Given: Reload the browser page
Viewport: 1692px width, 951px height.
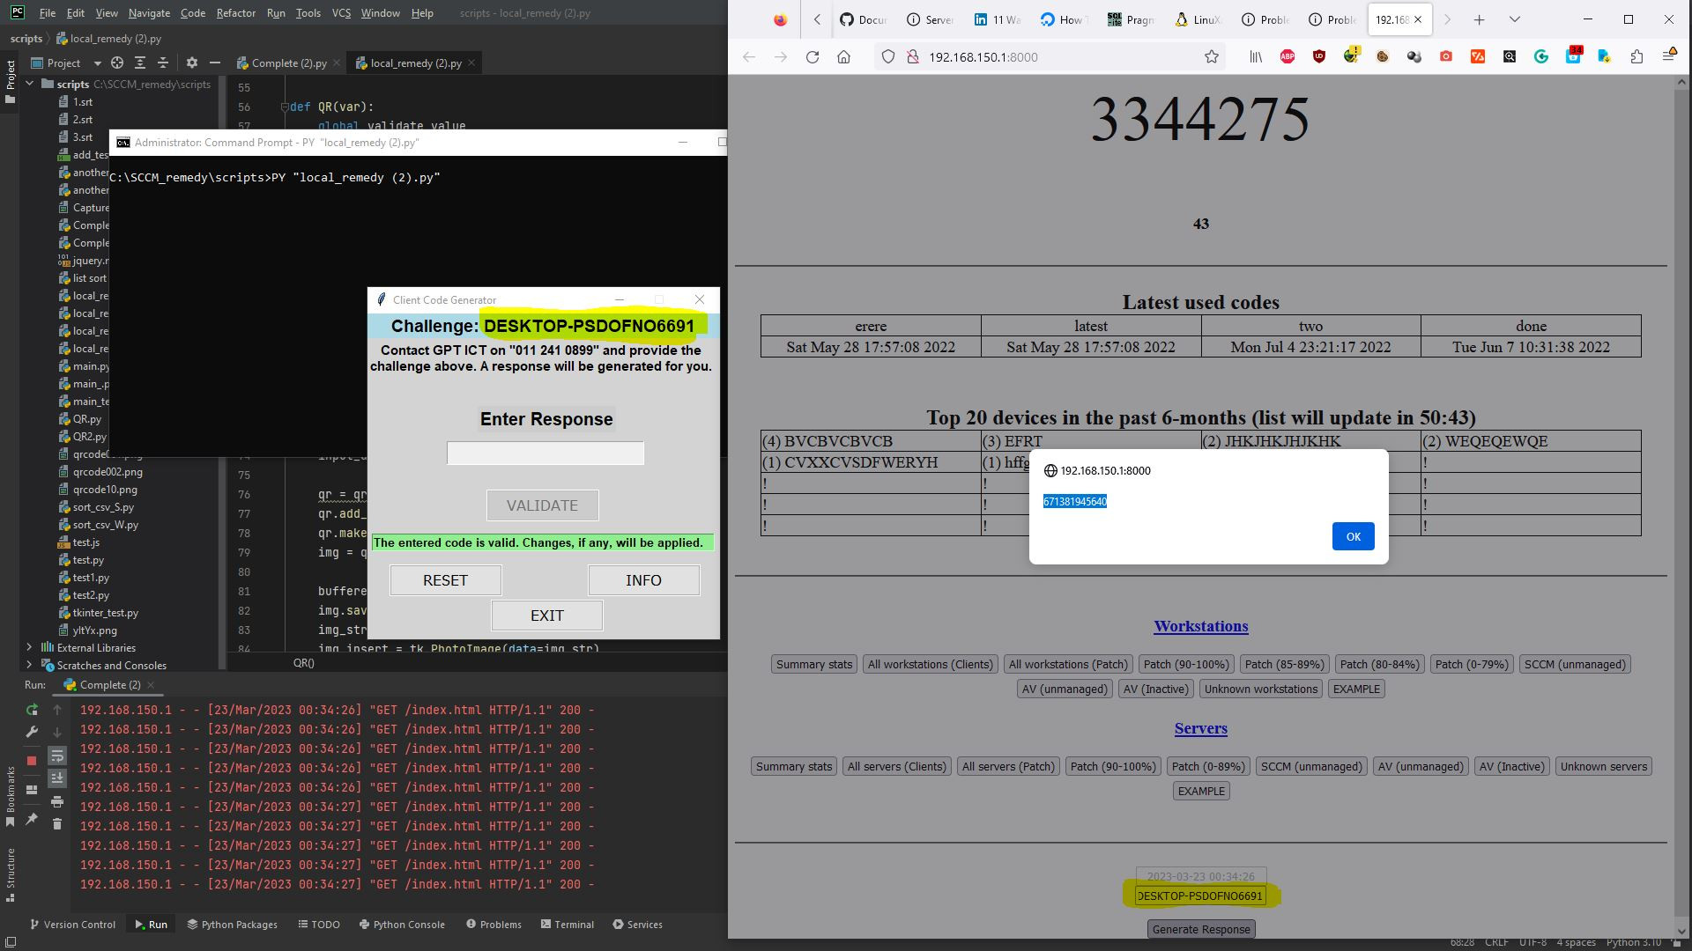Looking at the screenshot, I should 813,56.
